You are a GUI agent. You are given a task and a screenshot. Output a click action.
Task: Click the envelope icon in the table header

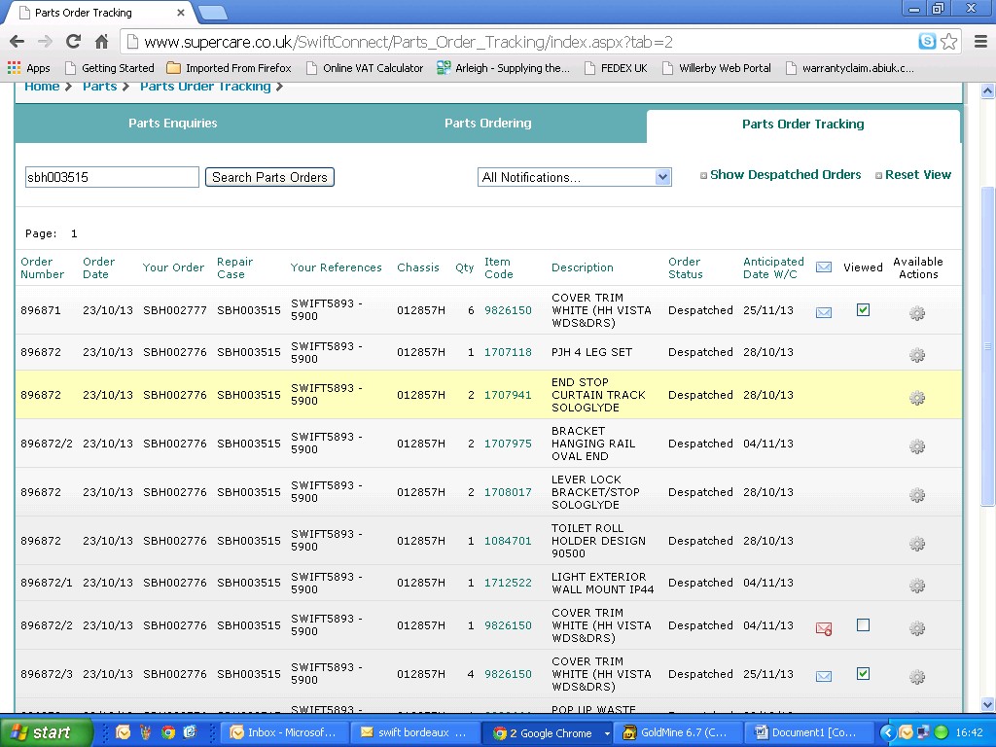coord(823,267)
